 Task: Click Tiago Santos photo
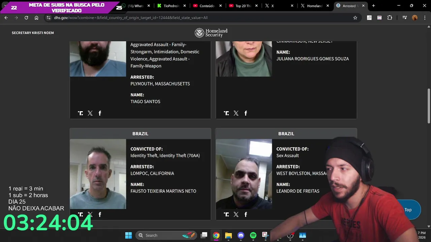click(98, 59)
